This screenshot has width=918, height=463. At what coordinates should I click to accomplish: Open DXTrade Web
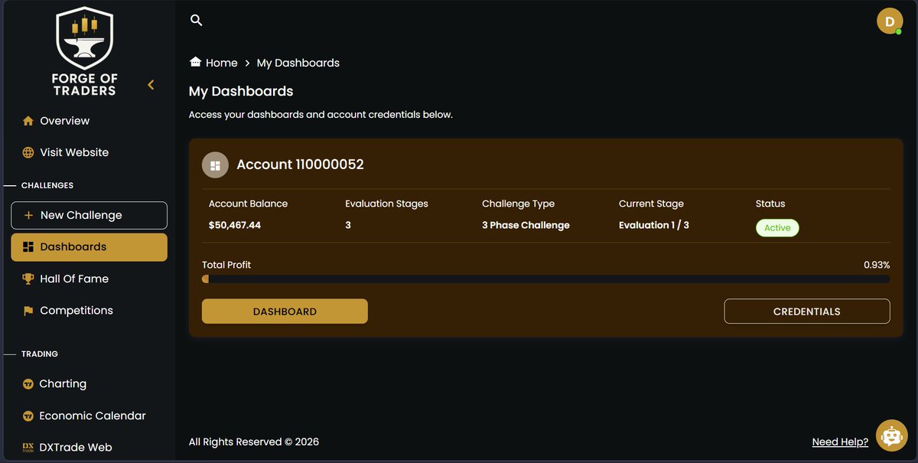coord(76,448)
